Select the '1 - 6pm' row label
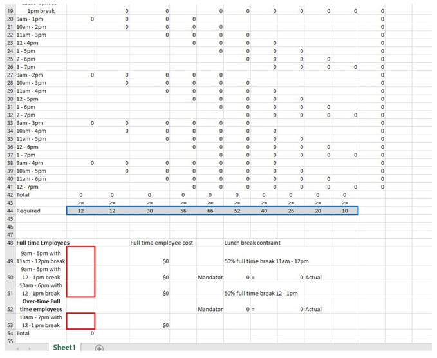 pyautogui.click(x=26, y=107)
